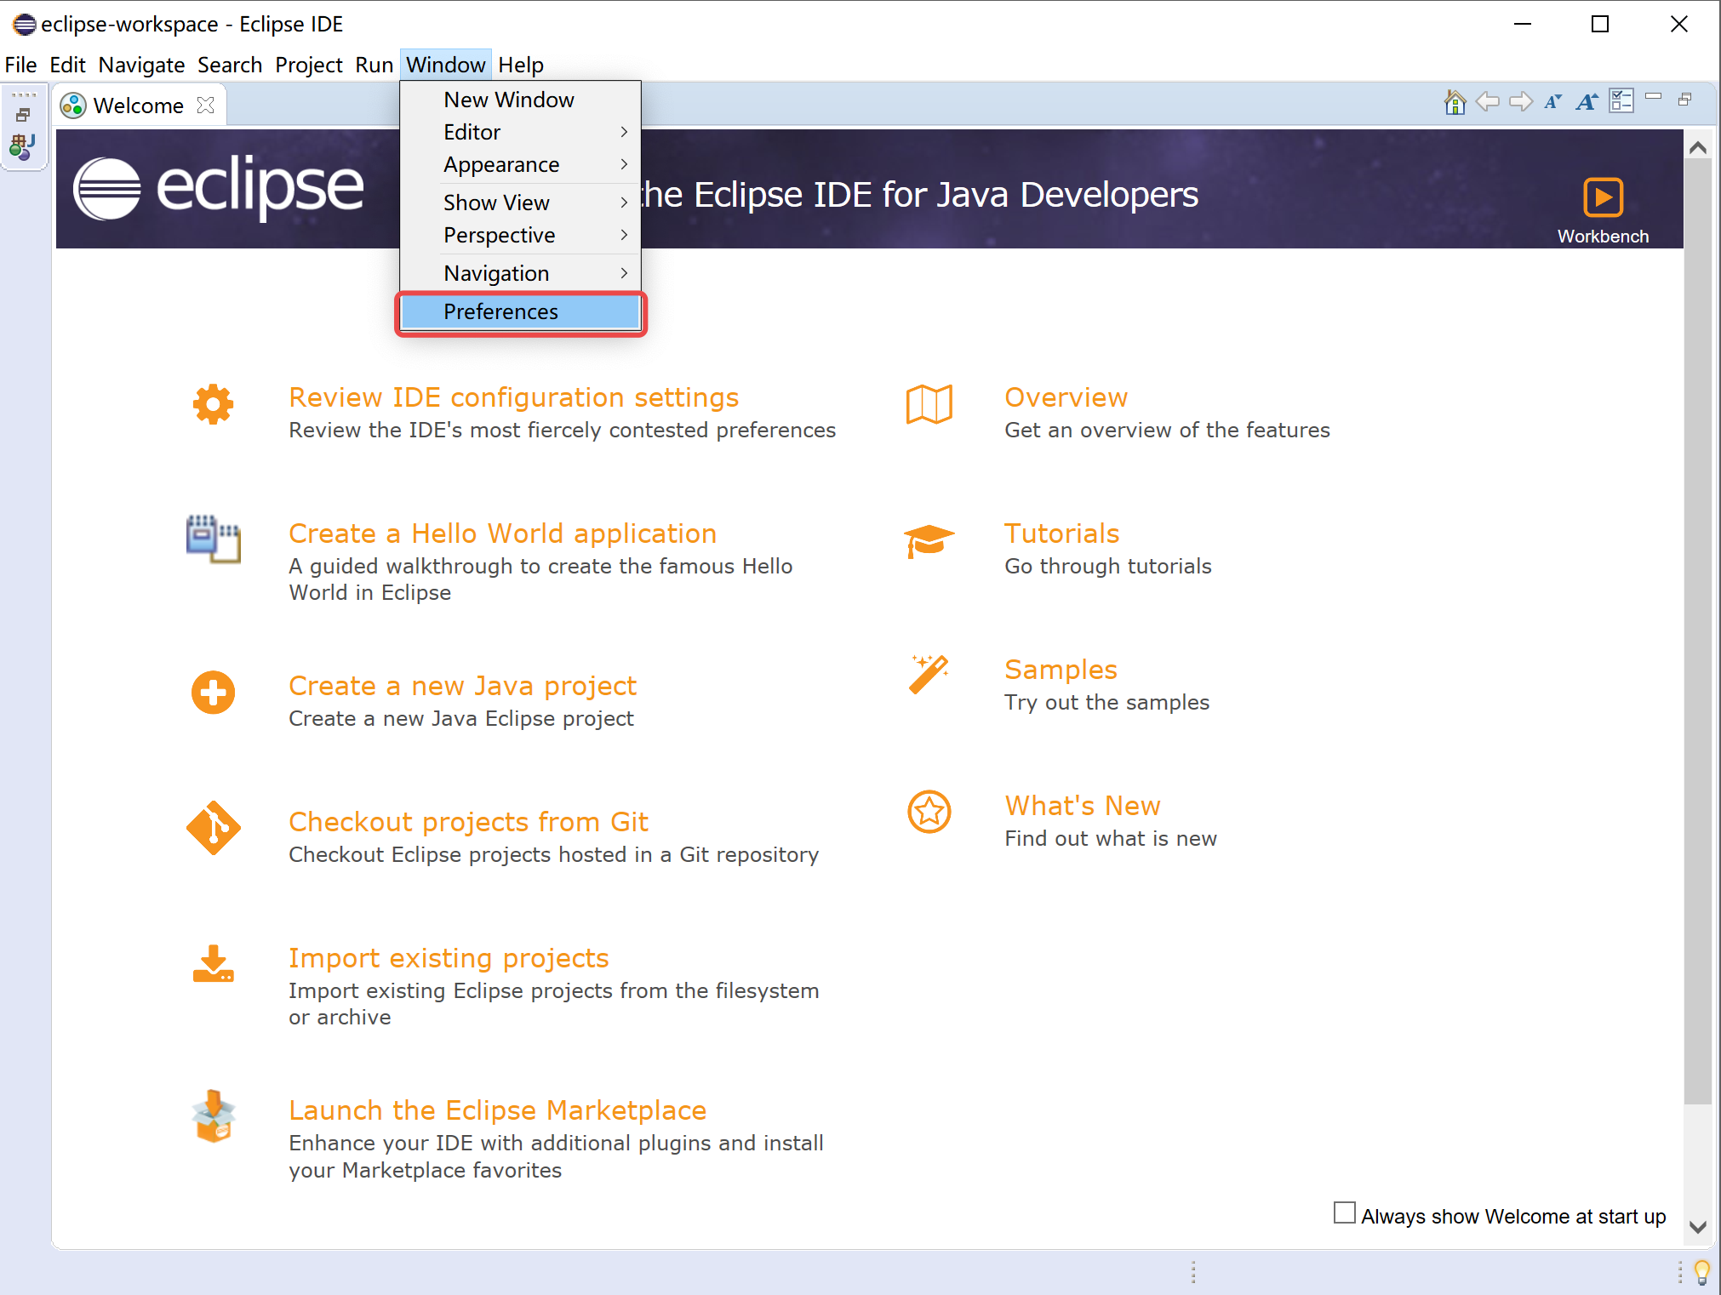Select Preferences in the Window menu
Image resolution: width=1721 pixels, height=1295 pixels.
520,311
